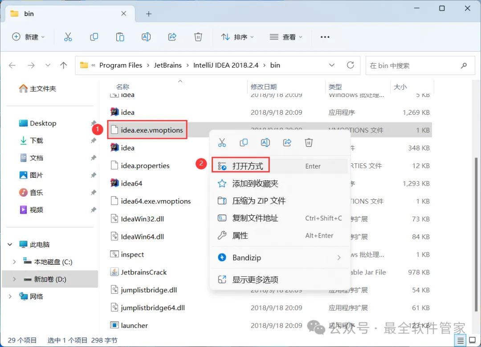Click the Share icon in the main toolbar
481x347 pixels.
coord(172,37)
